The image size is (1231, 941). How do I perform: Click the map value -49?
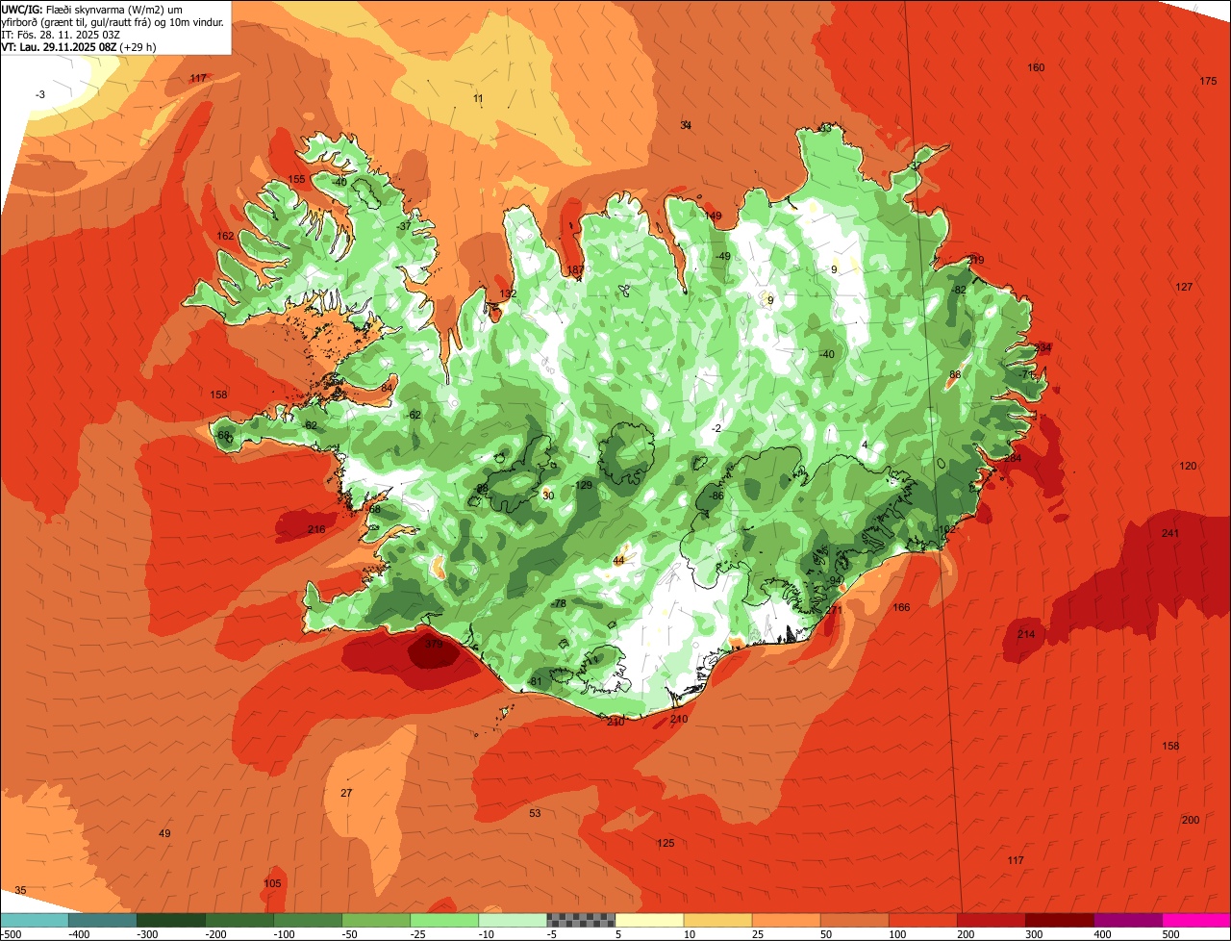point(722,256)
